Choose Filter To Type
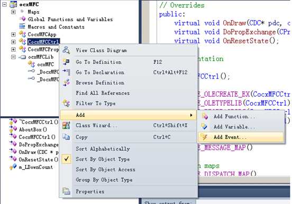 click(129, 103)
